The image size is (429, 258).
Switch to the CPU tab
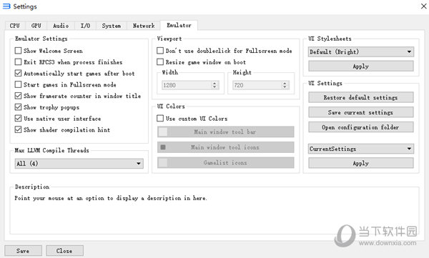[15, 26]
